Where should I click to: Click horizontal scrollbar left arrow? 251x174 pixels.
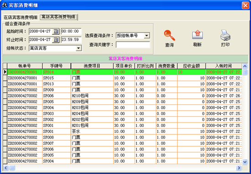pos(6,168)
